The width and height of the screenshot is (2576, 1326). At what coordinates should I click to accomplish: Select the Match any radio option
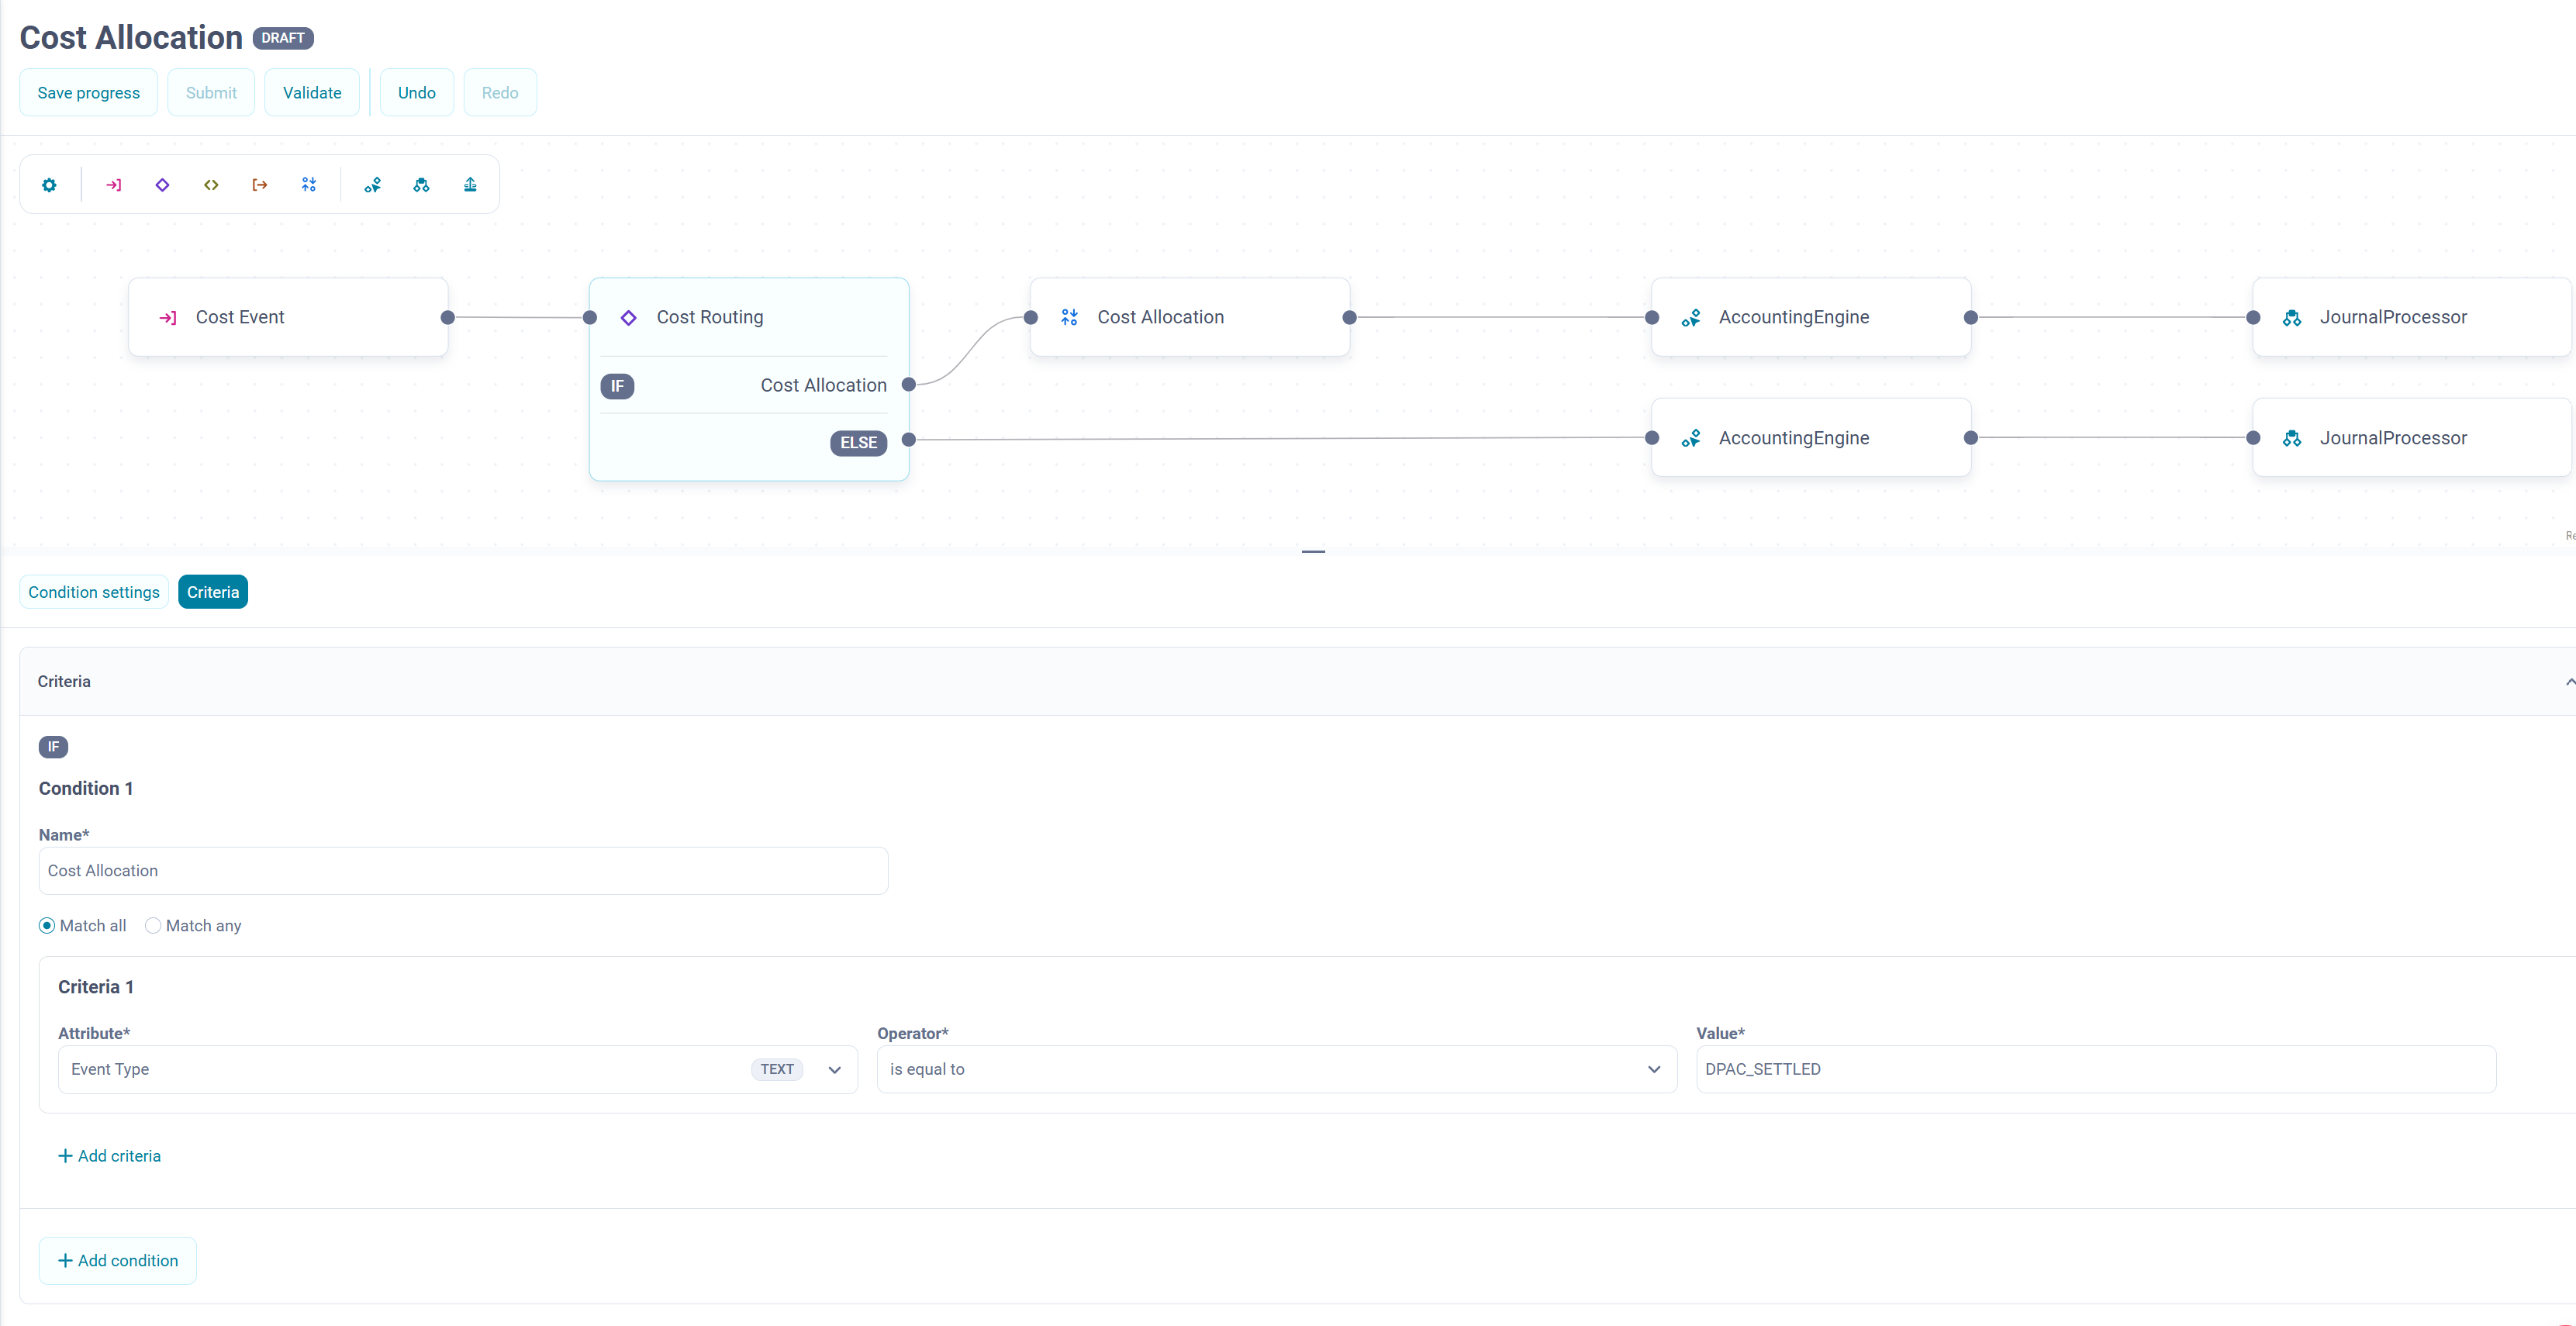(x=153, y=926)
